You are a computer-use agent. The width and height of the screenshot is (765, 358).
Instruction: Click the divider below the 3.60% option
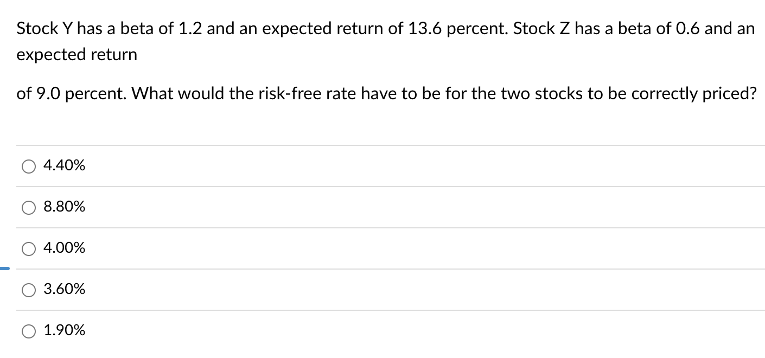(380, 310)
